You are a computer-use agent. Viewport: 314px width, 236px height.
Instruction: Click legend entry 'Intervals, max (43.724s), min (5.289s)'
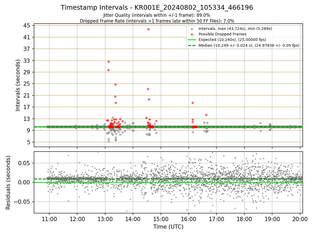pyautogui.click(x=235, y=29)
